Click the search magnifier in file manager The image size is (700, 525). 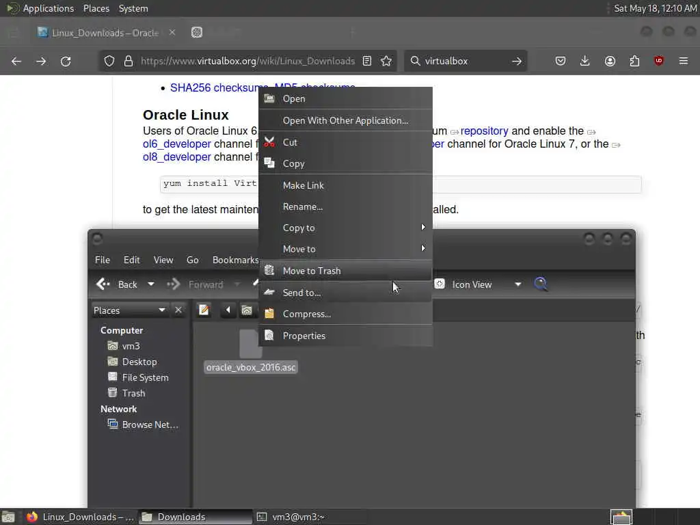pyautogui.click(x=541, y=284)
